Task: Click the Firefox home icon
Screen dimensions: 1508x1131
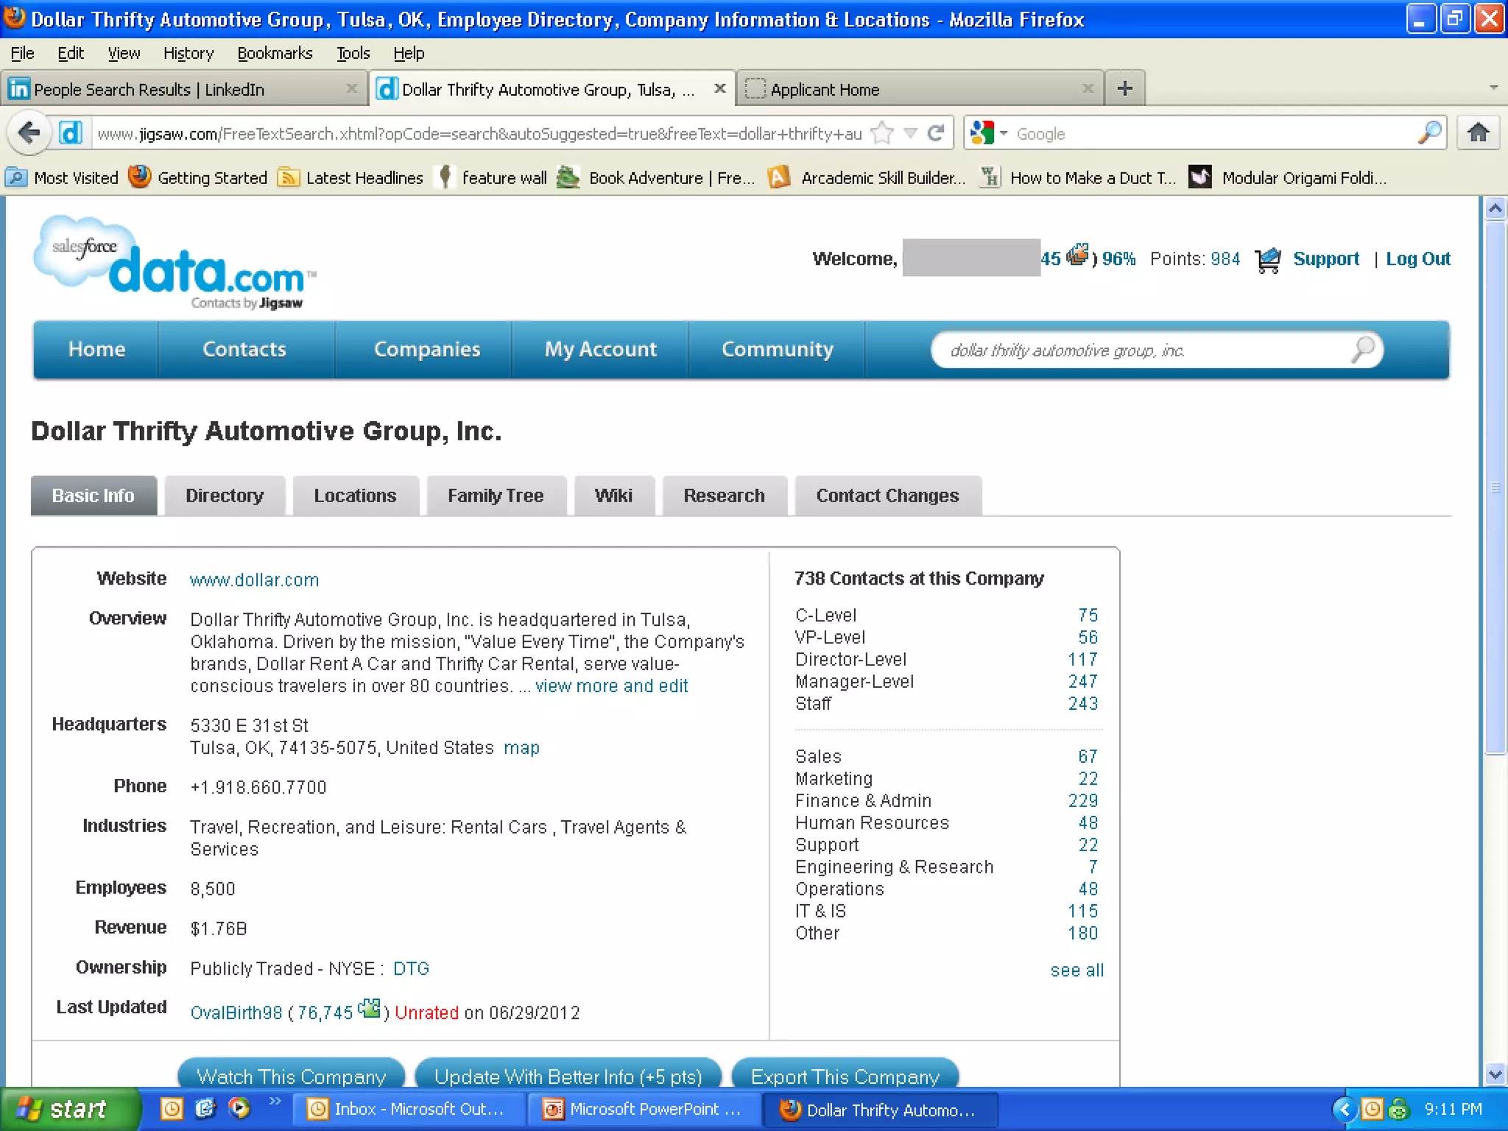Action: pyautogui.click(x=1478, y=133)
